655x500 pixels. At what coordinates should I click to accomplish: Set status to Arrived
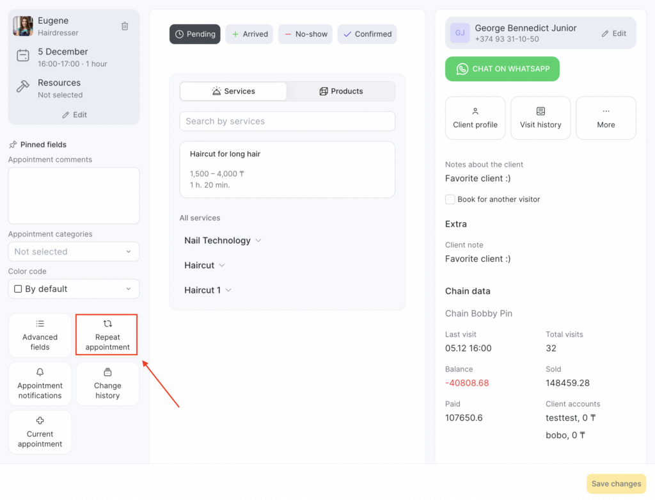pos(249,35)
